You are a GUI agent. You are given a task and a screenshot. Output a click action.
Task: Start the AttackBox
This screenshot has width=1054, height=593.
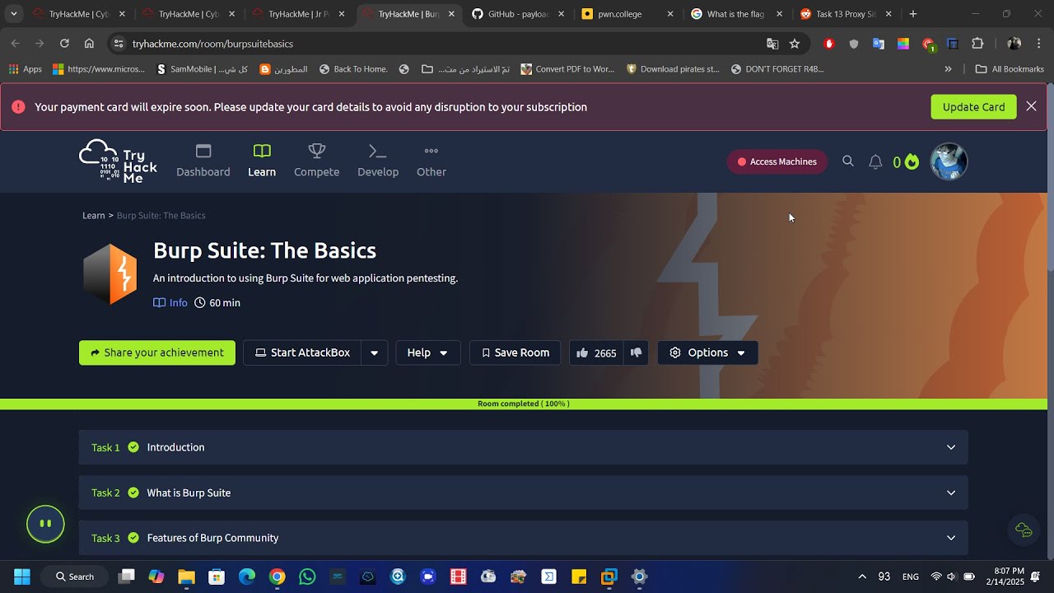[303, 353]
